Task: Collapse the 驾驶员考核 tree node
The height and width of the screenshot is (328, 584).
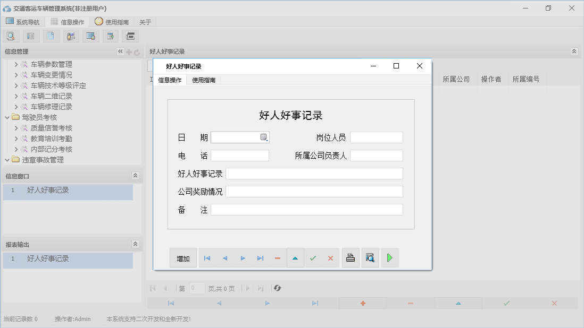Action: (7, 117)
